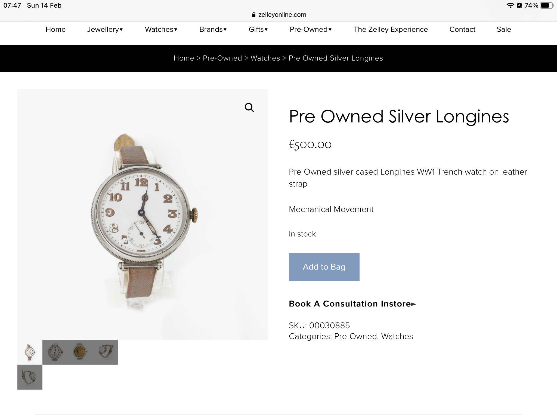Open the Sale menu item
The image size is (557, 417).
point(504,29)
